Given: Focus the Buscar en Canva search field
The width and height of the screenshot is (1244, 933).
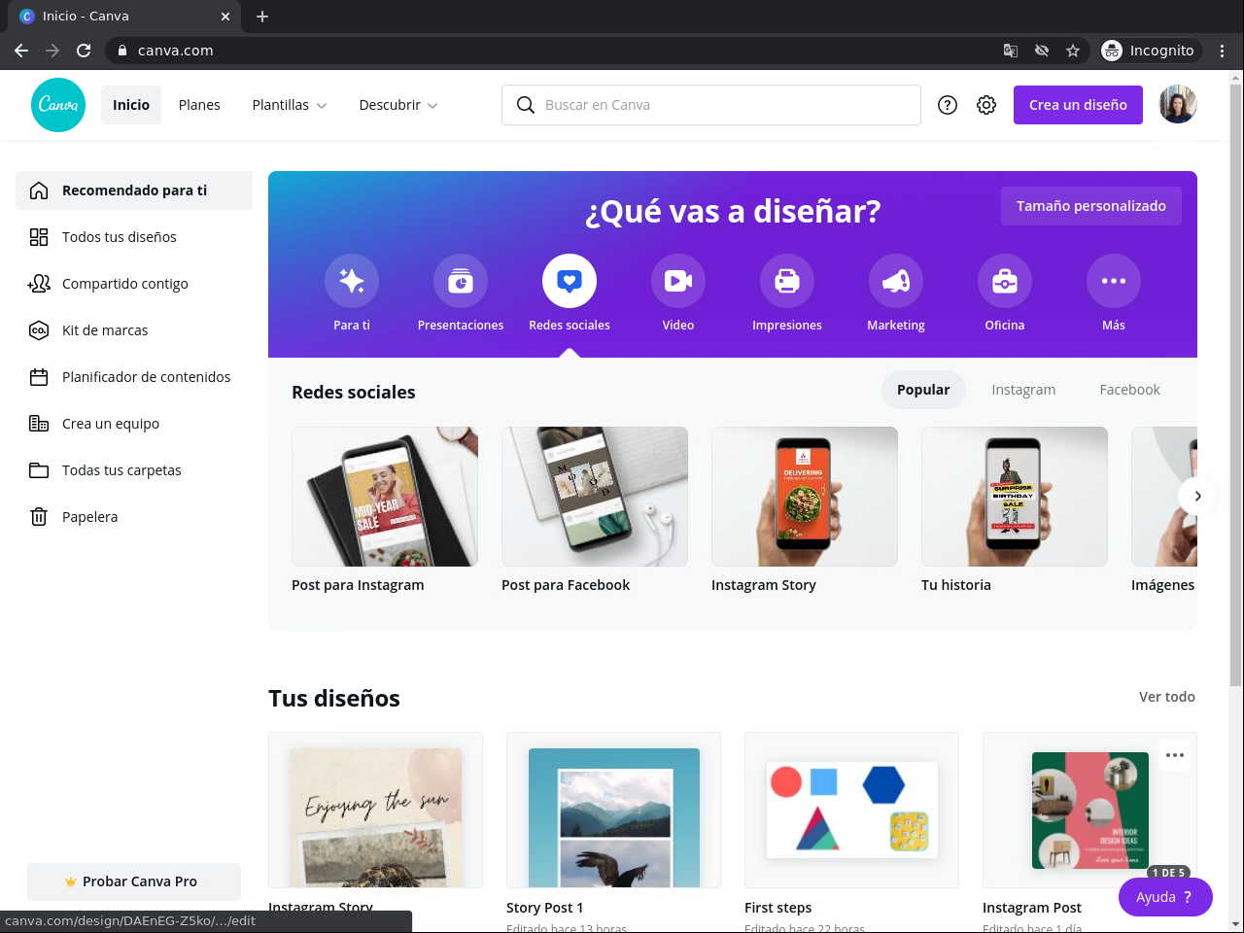Looking at the screenshot, I should click(711, 105).
